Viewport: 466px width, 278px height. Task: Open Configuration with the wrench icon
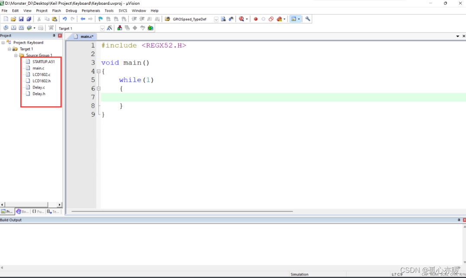[307, 19]
